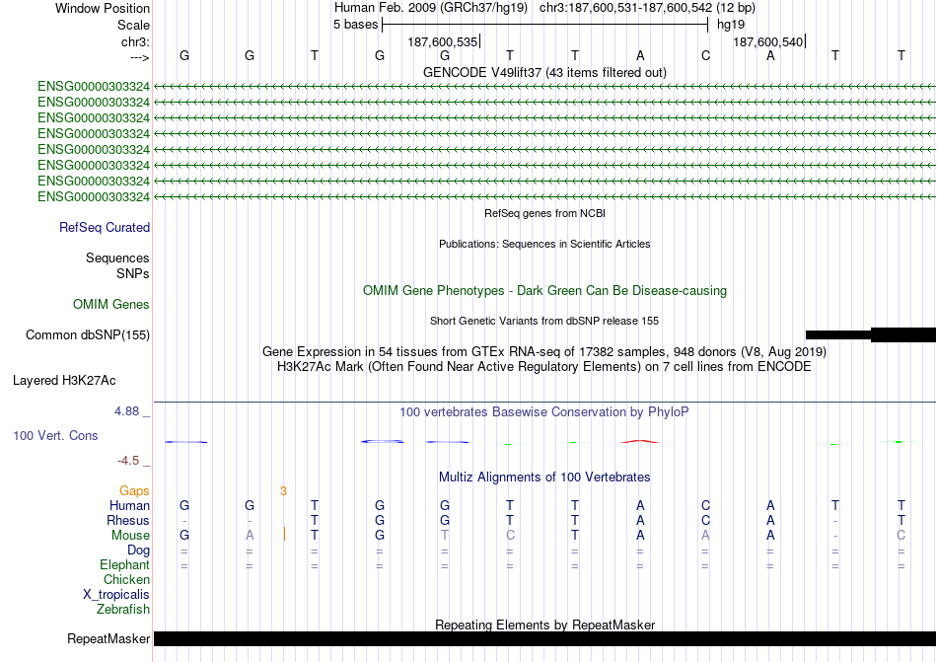Click the Scale track label
Screen dimensions: 937x662
(x=133, y=25)
